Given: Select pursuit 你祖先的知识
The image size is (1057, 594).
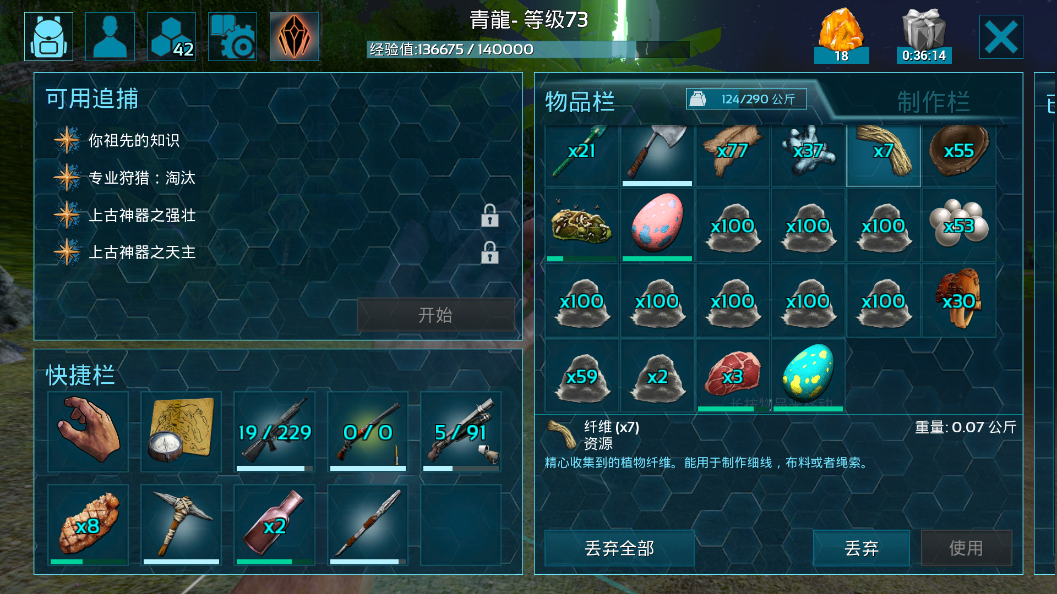Looking at the screenshot, I should click(134, 140).
